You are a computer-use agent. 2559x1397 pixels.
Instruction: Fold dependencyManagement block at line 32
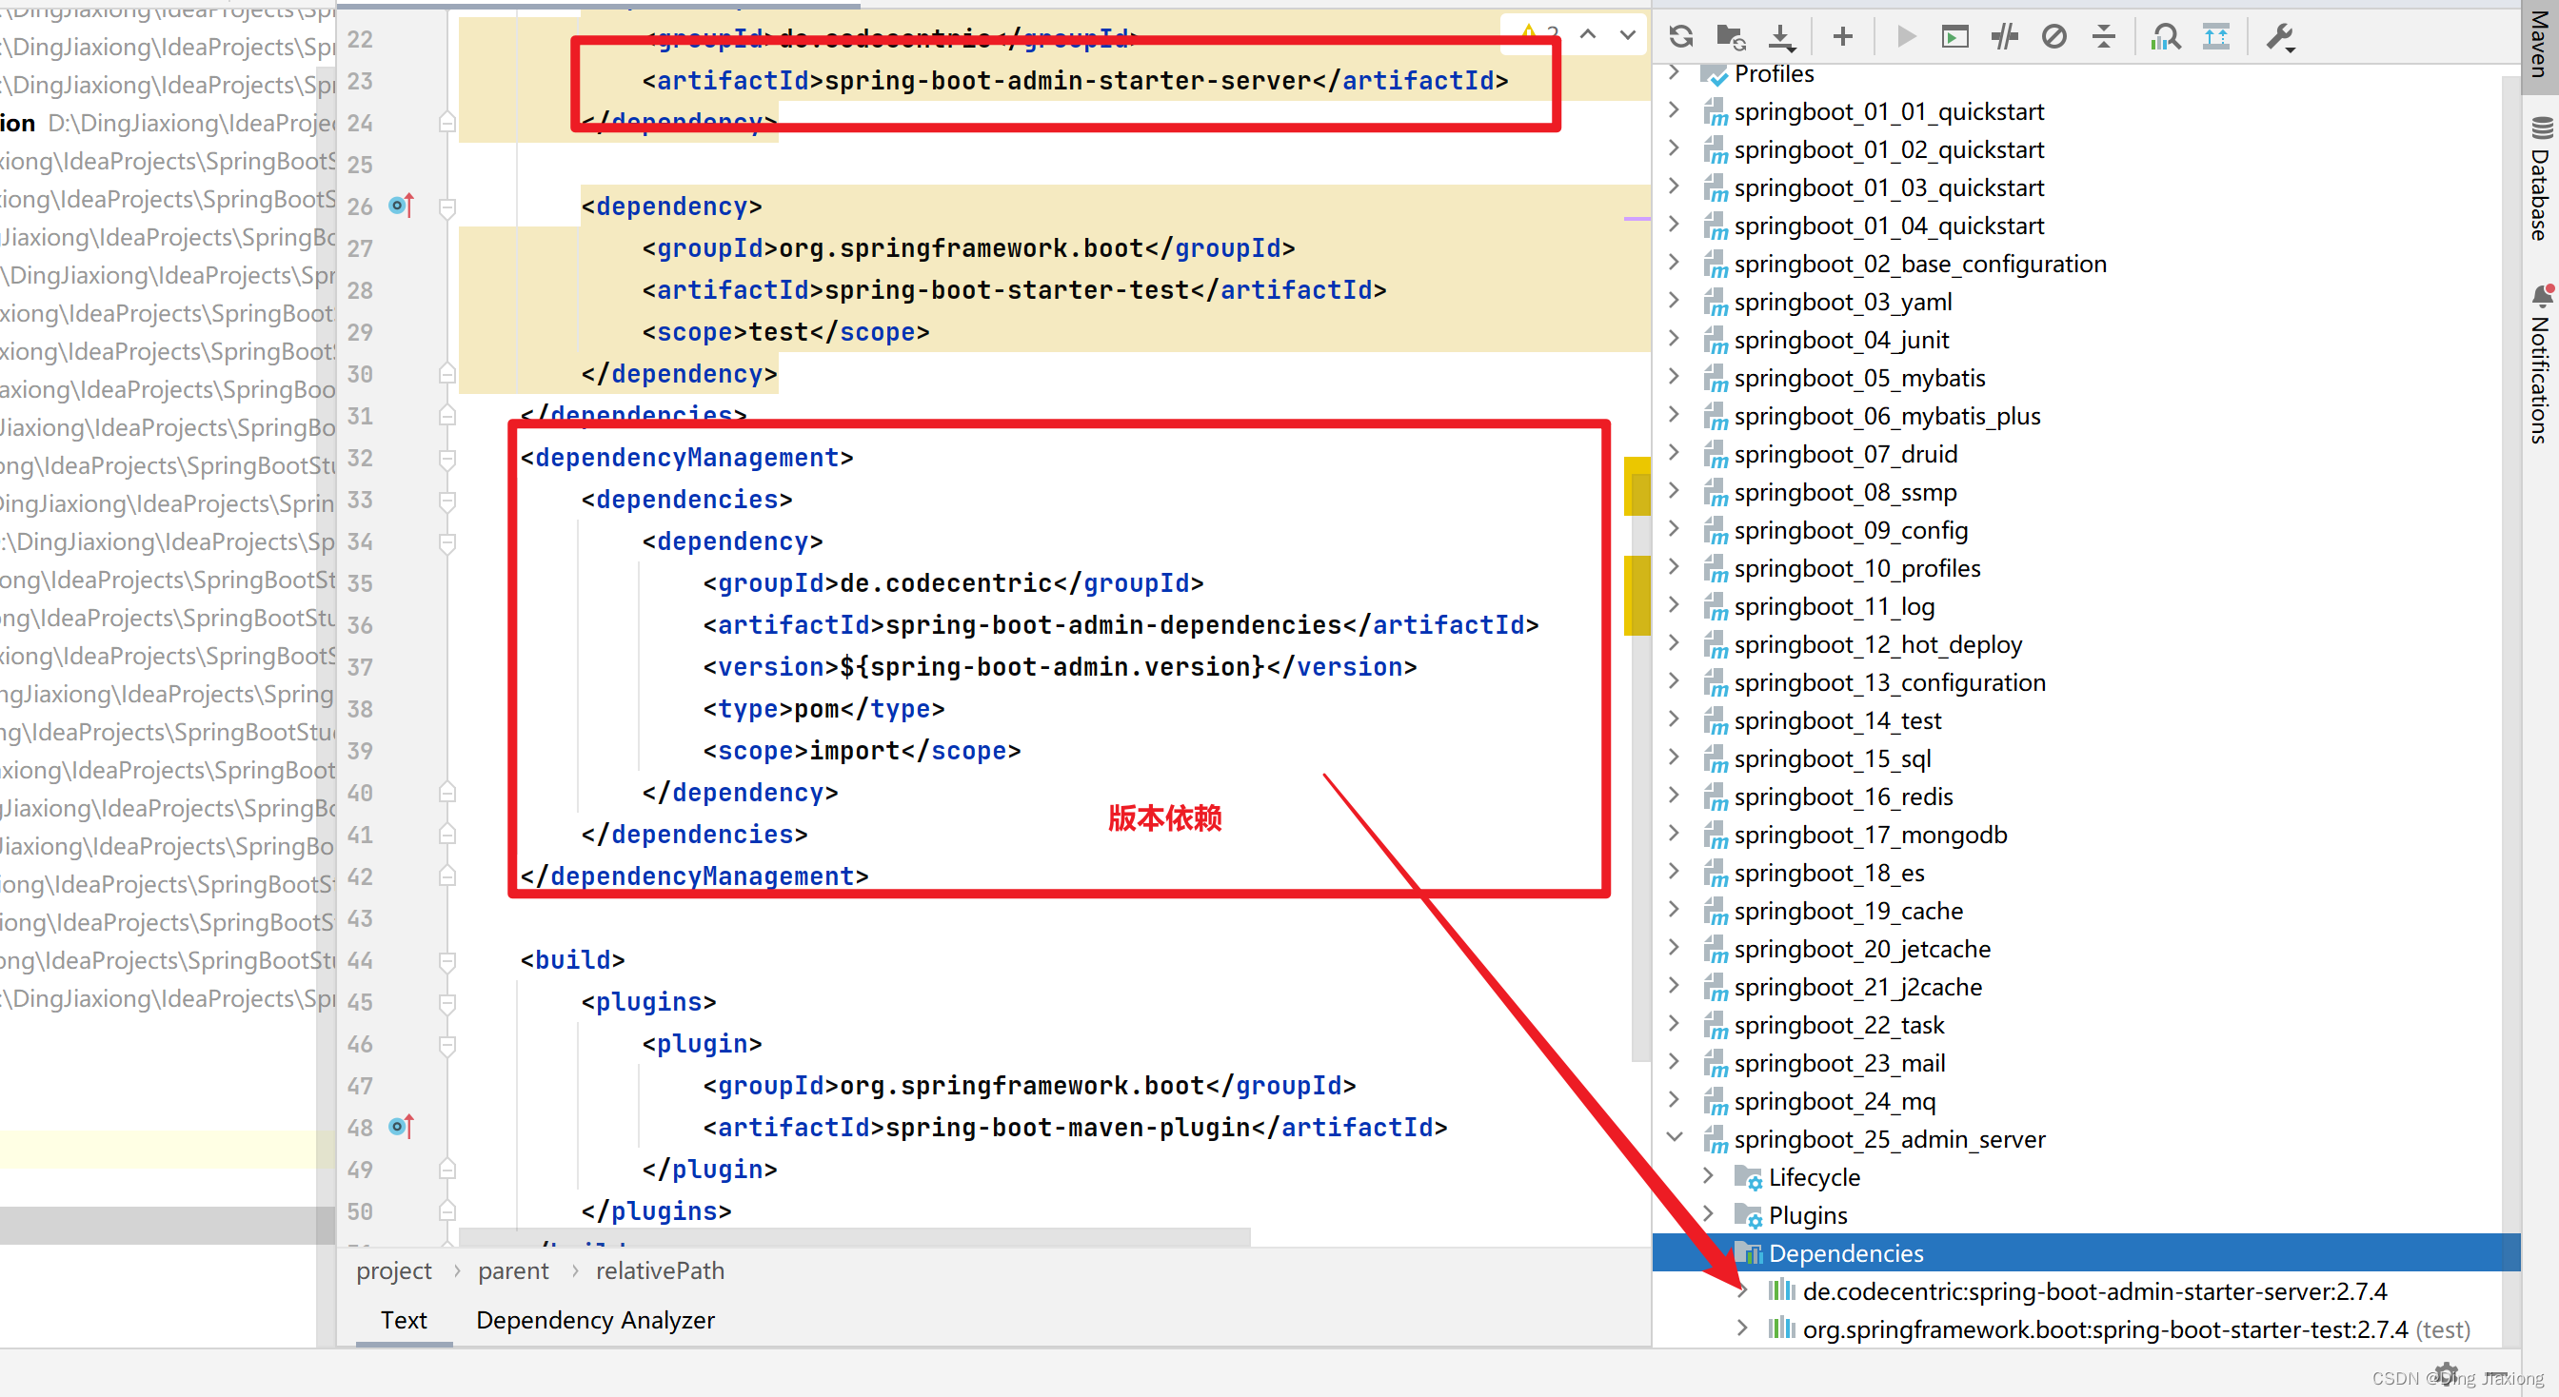click(x=447, y=459)
